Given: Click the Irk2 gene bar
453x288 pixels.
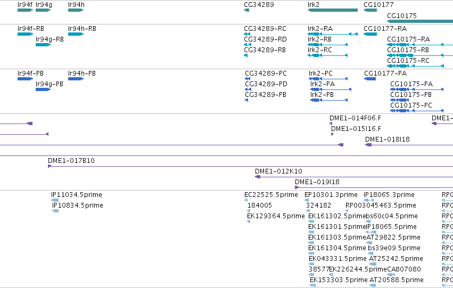Looking at the screenshot, I should pyautogui.click(x=333, y=10).
